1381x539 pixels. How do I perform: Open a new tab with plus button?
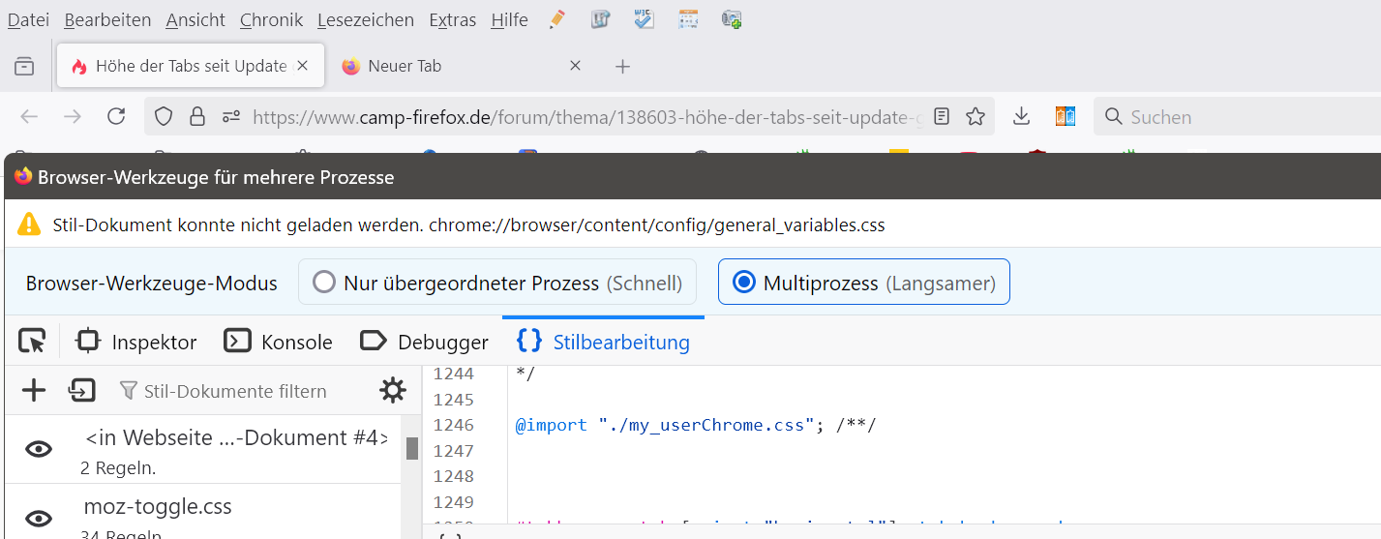coord(623,66)
